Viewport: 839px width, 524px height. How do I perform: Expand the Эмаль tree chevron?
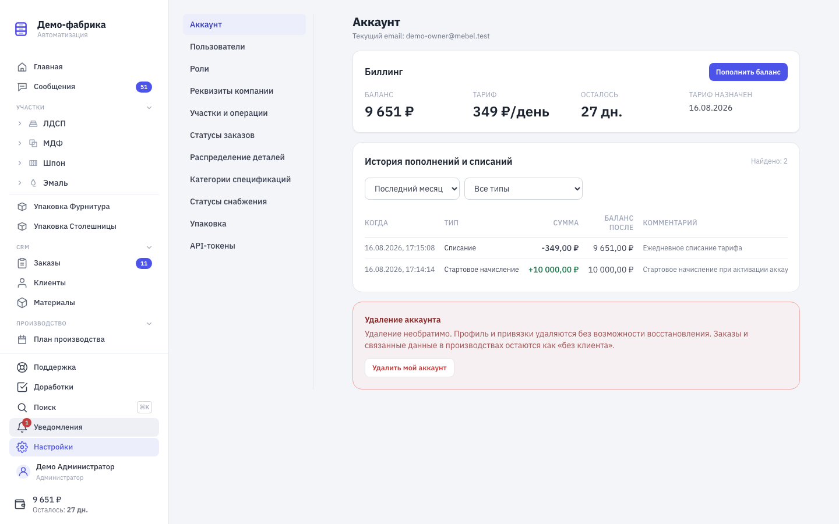(x=20, y=183)
